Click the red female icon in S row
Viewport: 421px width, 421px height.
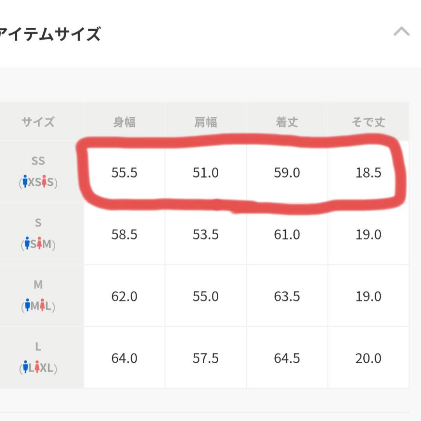[x=39, y=243]
